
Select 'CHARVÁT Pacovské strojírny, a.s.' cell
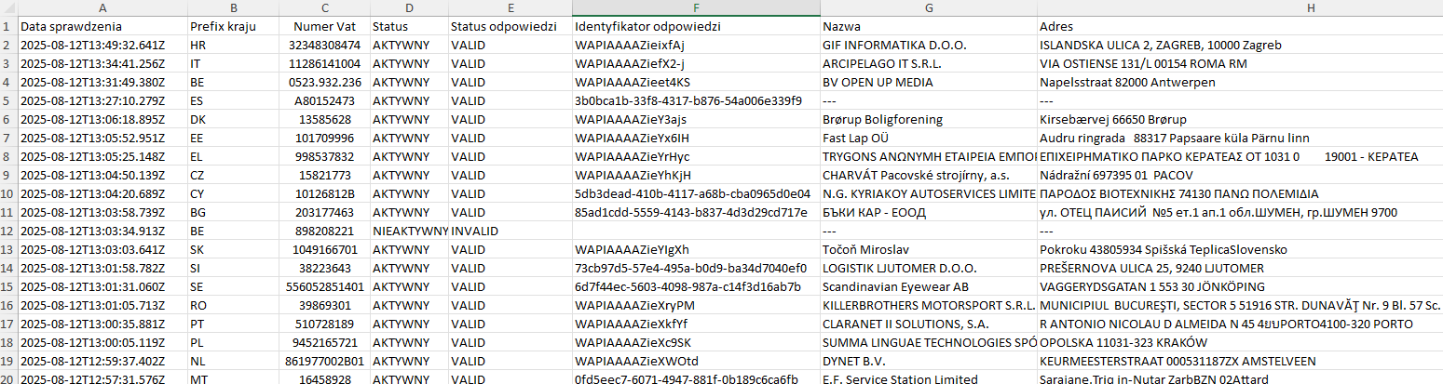pyautogui.click(x=928, y=175)
